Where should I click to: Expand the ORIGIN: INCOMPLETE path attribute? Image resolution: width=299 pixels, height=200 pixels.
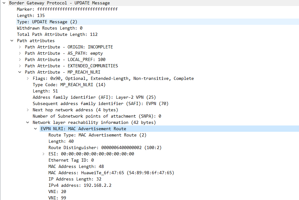pos(20,47)
